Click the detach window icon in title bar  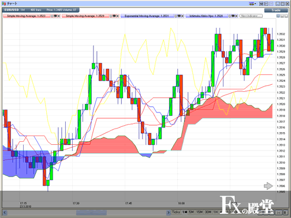coord(261,3)
